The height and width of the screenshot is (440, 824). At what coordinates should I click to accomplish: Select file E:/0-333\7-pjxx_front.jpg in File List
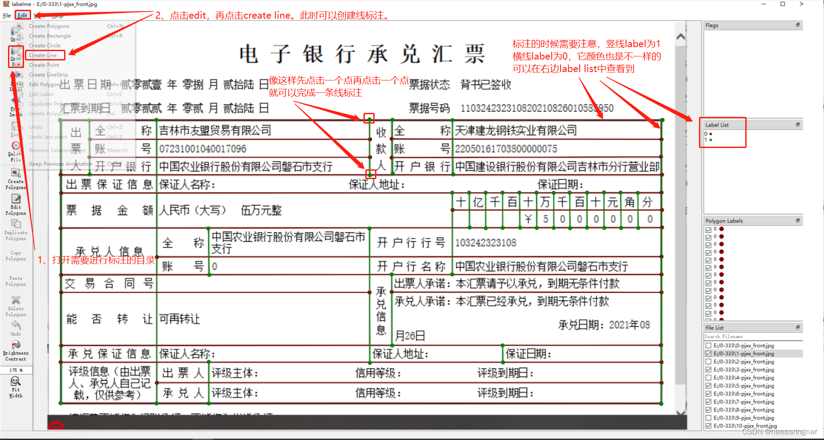(744, 401)
